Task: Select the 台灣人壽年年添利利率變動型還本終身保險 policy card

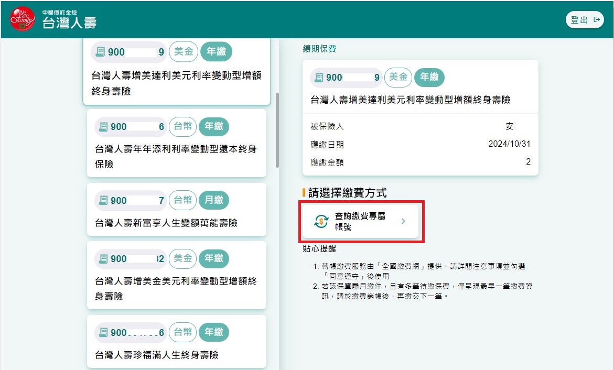Action: coord(177,143)
